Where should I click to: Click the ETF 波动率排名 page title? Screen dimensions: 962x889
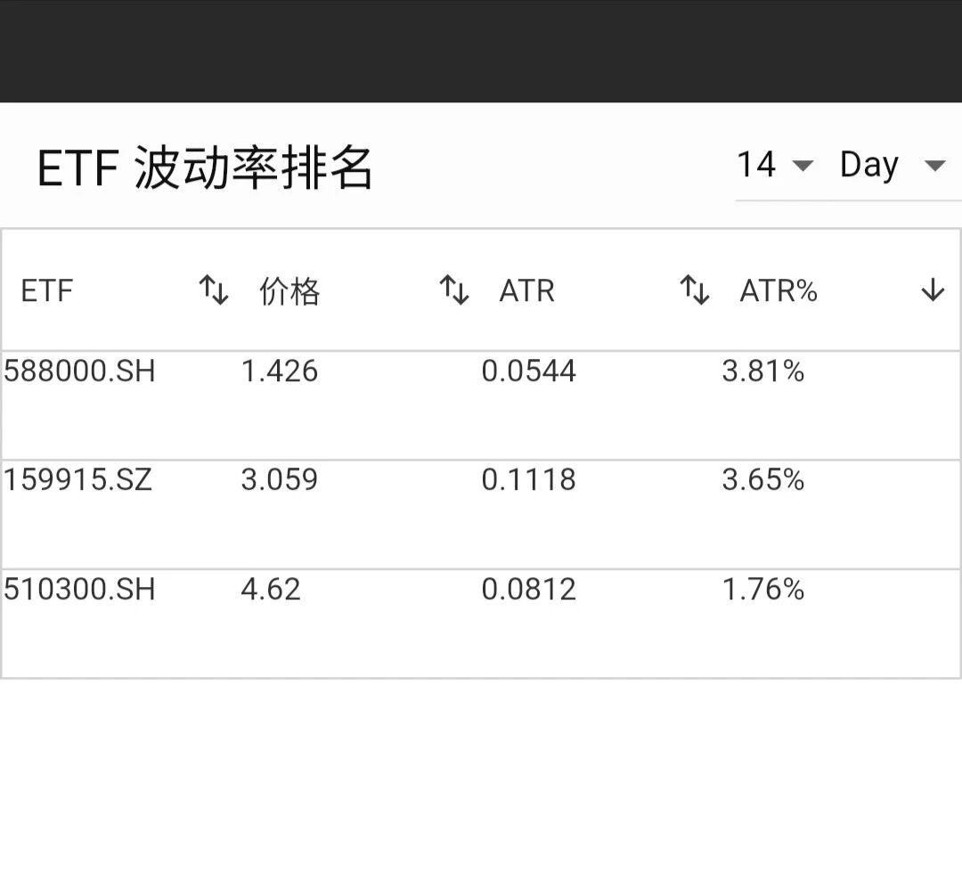pyautogui.click(x=204, y=167)
